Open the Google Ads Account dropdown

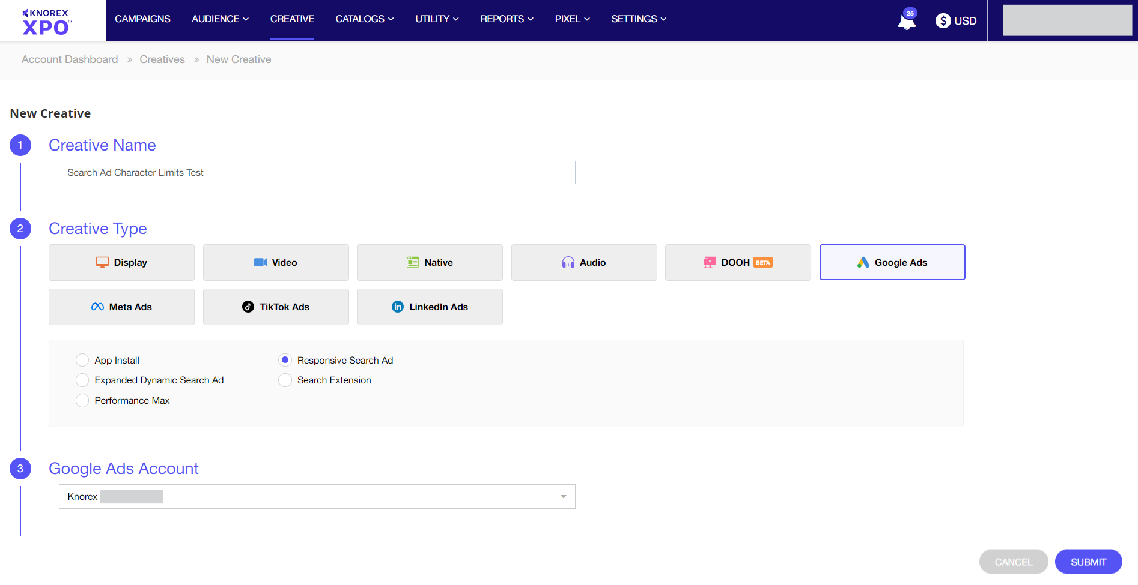pos(562,496)
